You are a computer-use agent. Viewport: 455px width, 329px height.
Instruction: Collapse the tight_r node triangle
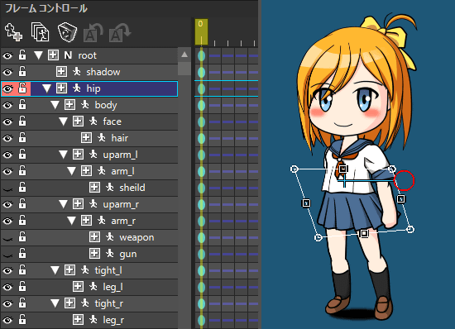tap(55, 303)
